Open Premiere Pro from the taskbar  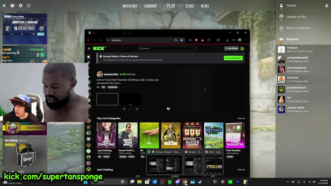pyautogui.click(x=238, y=182)
